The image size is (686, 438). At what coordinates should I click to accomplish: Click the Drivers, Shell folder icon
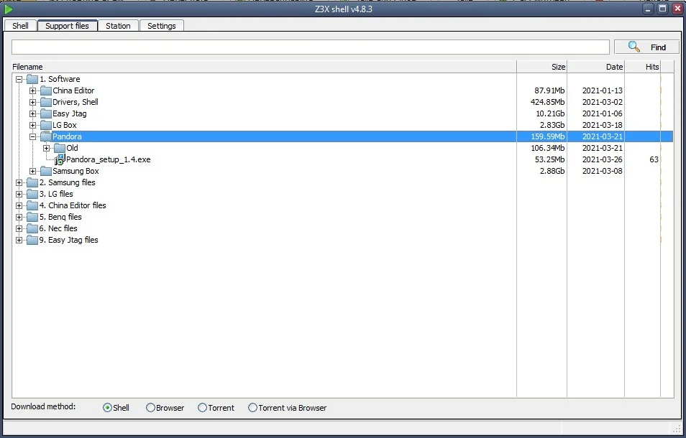point(46,102)
